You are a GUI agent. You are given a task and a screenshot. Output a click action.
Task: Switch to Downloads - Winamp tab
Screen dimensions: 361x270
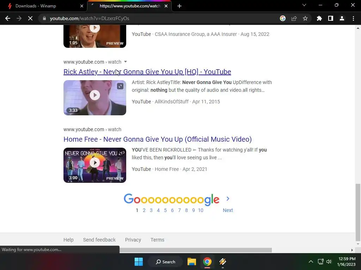[x=43, y=6]
